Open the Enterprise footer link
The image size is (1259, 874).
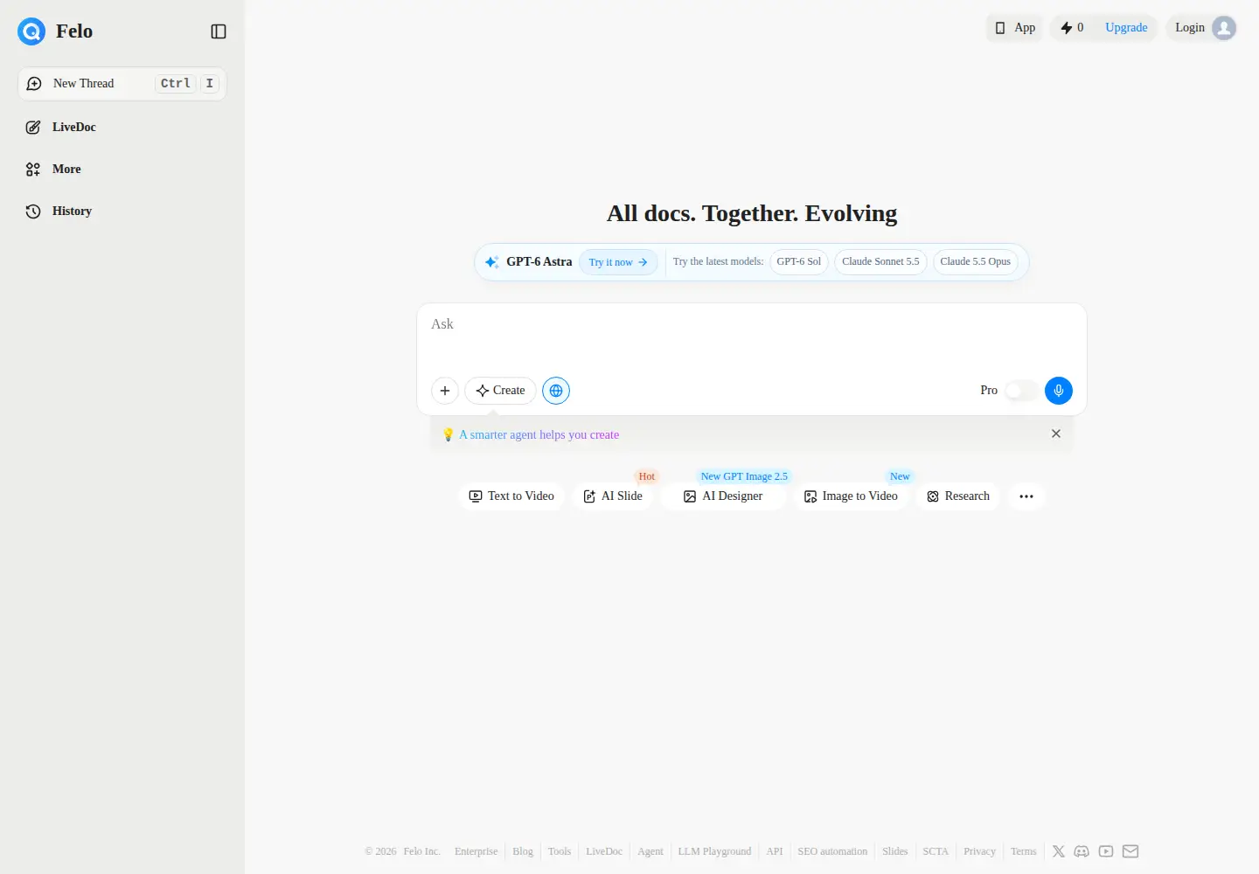(476, 851)
